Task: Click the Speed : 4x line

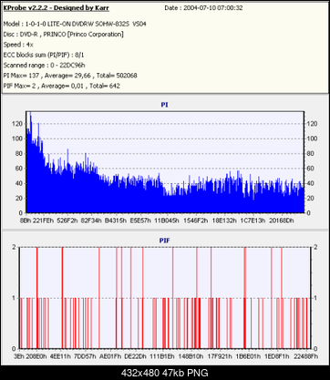Action: pyautogui.click(x=18, y=45)
